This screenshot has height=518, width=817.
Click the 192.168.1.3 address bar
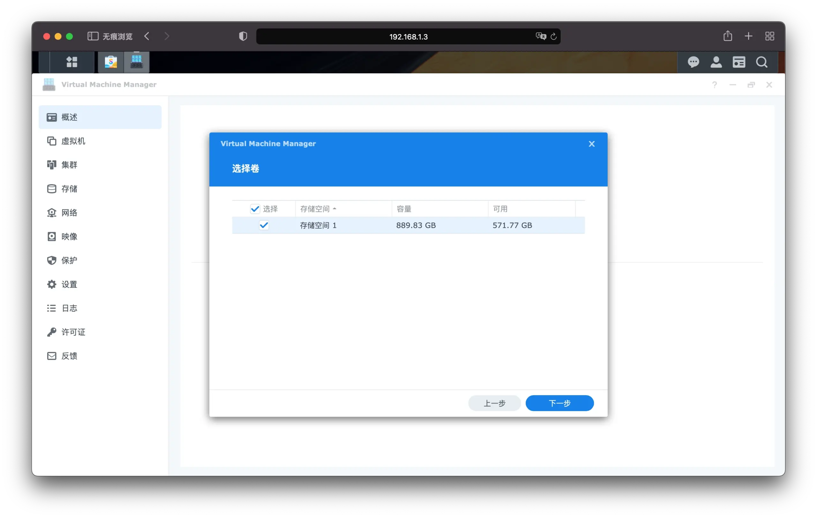coord(408,37)
